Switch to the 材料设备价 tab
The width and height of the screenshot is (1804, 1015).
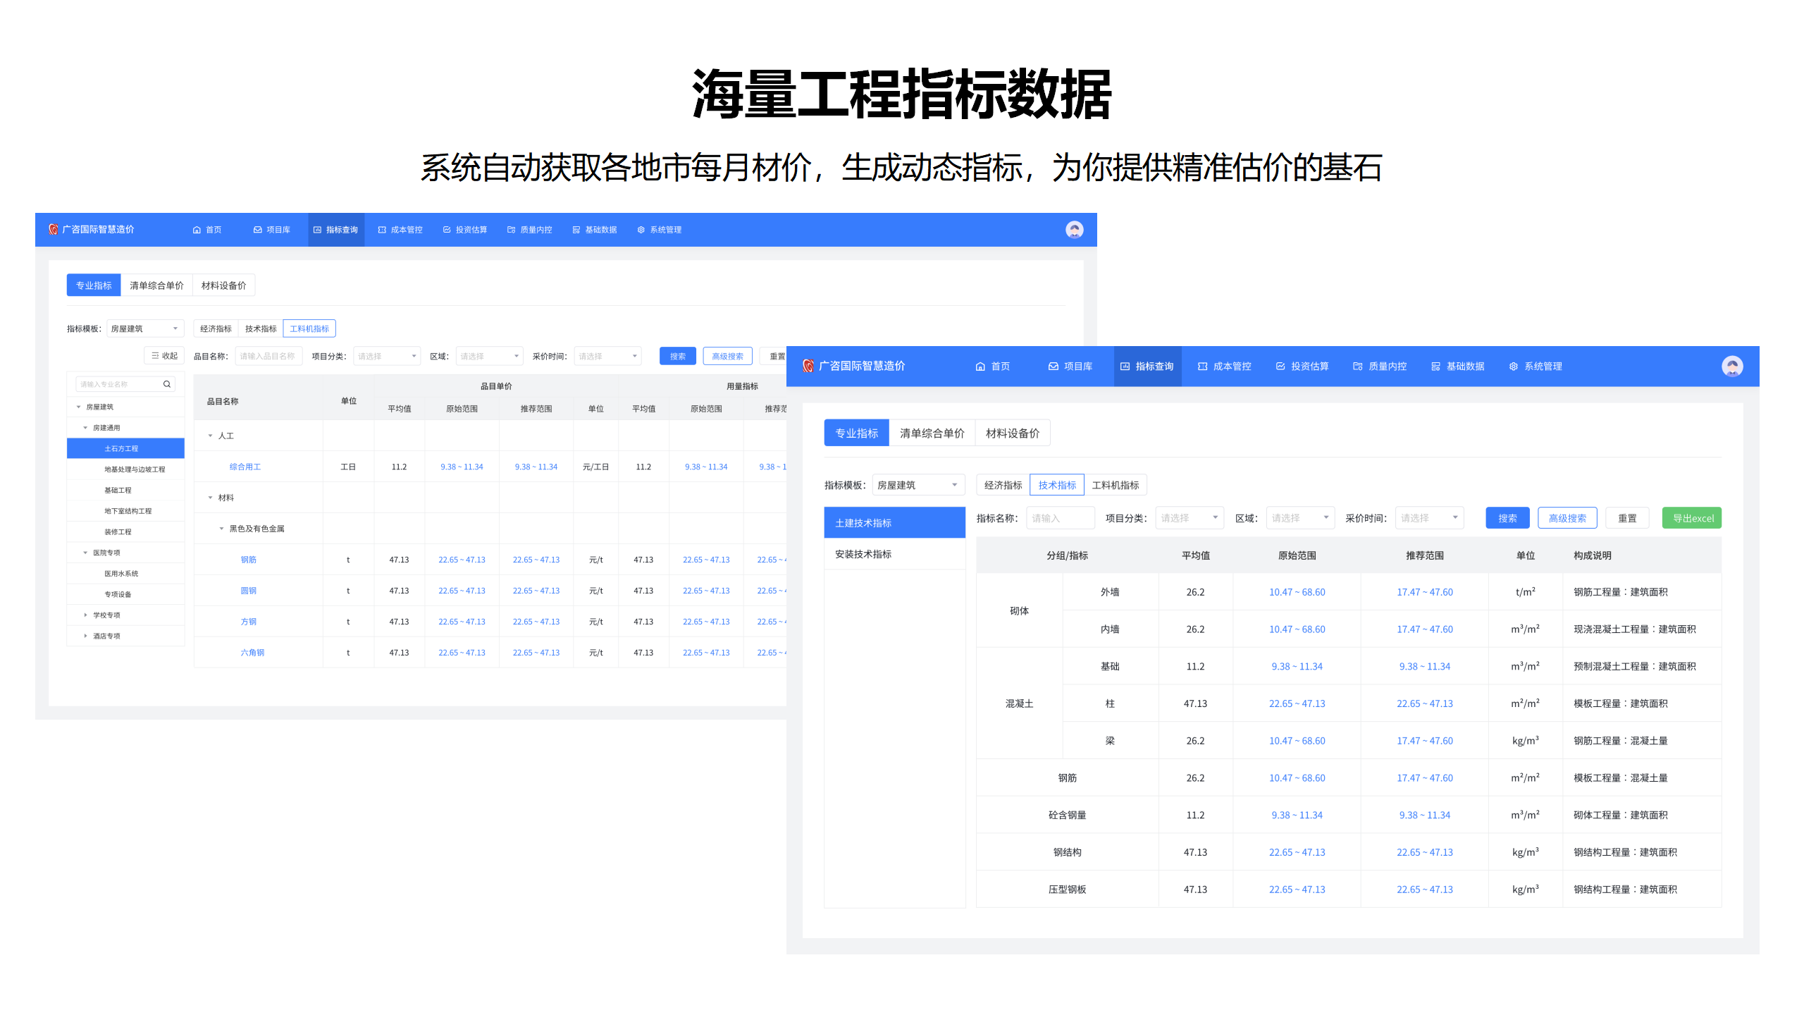click(1013, 432)
